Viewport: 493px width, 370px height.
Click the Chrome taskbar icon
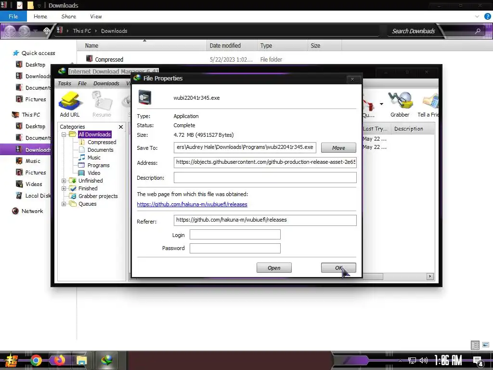click(x=36, y=360)
